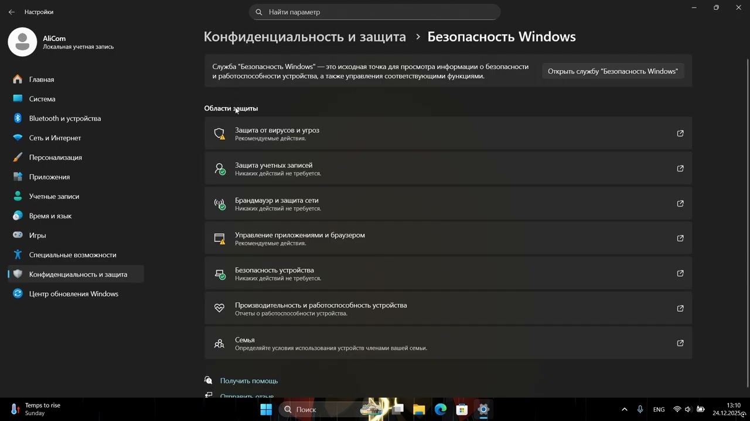
Task: Click the back arrow in Settings
Action: (x=11, y=12)
